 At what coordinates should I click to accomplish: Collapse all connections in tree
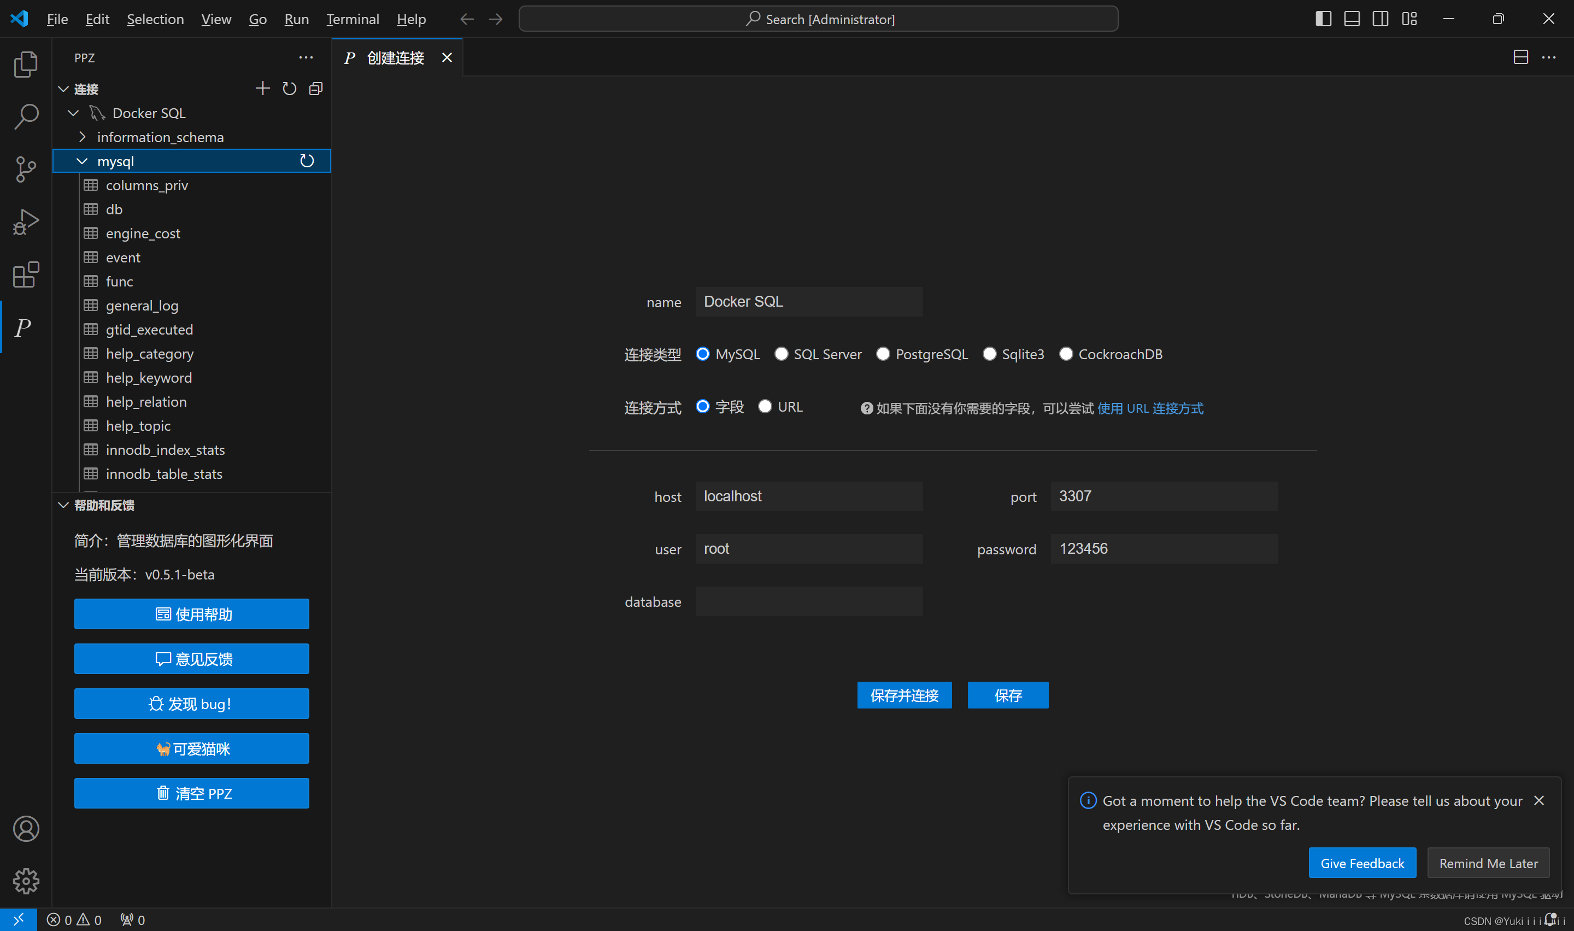pyautogui.click(x=315, y=89)
